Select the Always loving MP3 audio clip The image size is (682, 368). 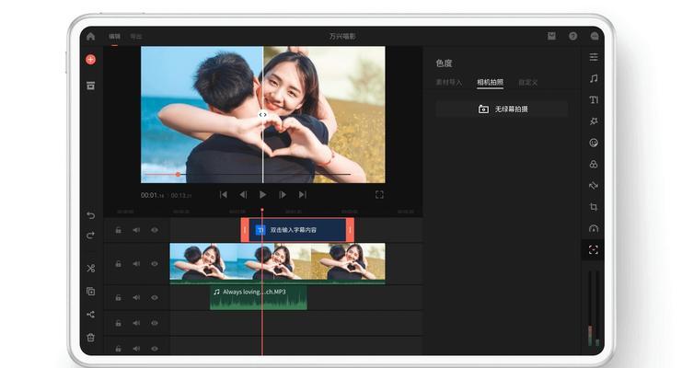(259, 297)
